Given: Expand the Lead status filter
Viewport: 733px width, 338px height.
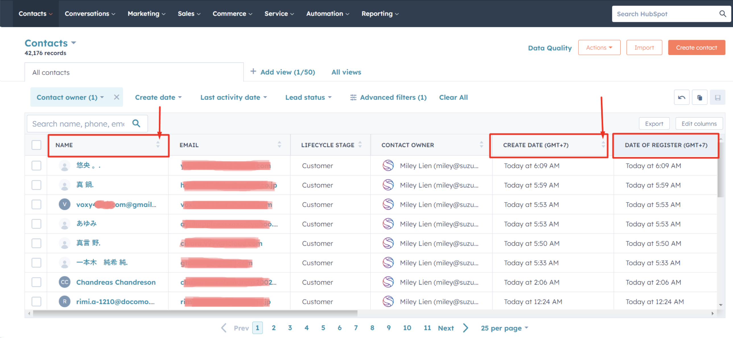Looking at the screenshot, I should point(308,97).
